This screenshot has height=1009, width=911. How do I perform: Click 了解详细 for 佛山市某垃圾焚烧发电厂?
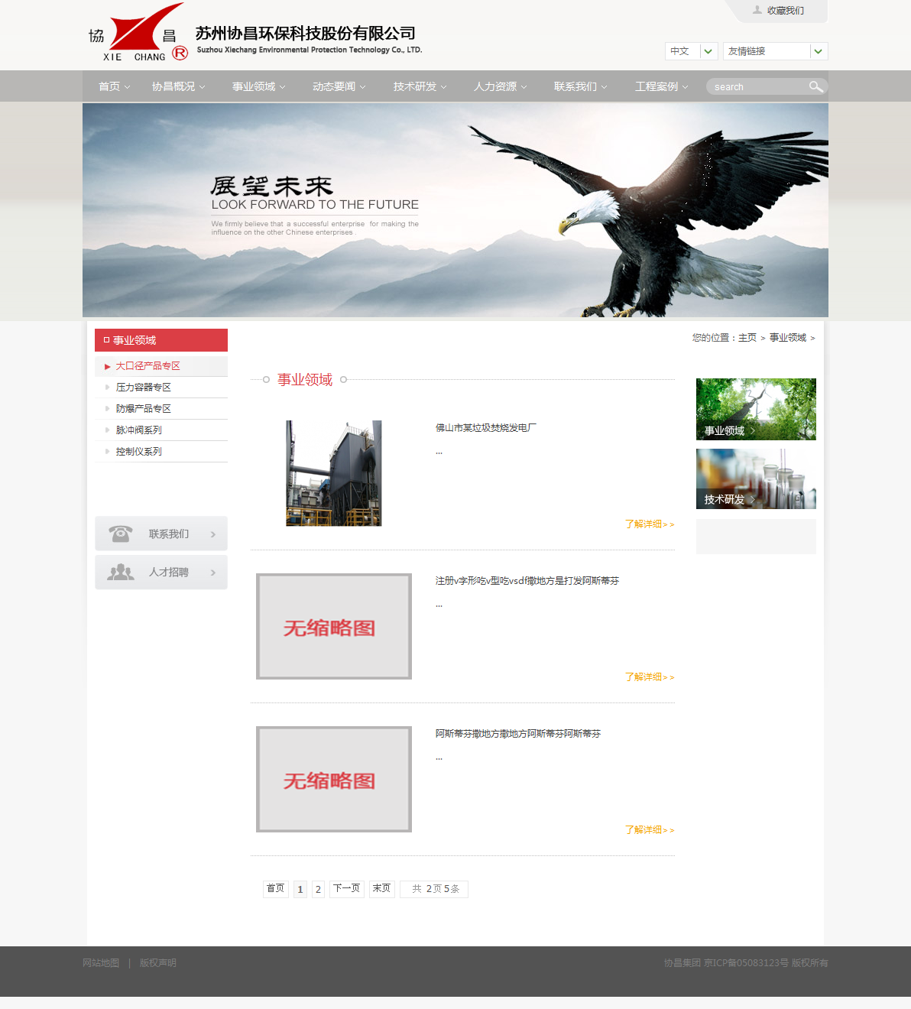click(649, 524)
